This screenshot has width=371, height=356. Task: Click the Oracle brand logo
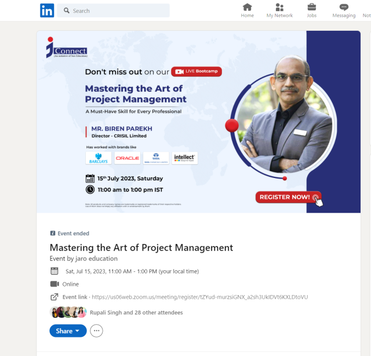pyautogui.click(x=128, y=158)
